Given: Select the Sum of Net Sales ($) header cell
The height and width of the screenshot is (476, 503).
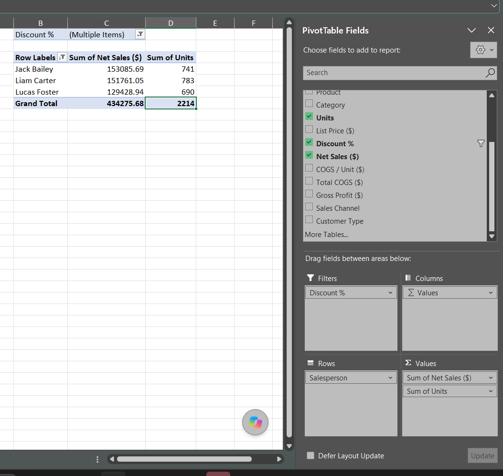Looking at the screenshot, I should 107,57.
